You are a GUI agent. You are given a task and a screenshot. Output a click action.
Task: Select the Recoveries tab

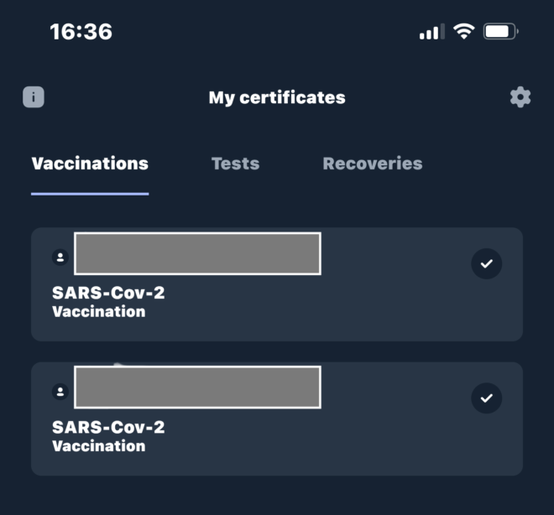(x=372, y=164)
